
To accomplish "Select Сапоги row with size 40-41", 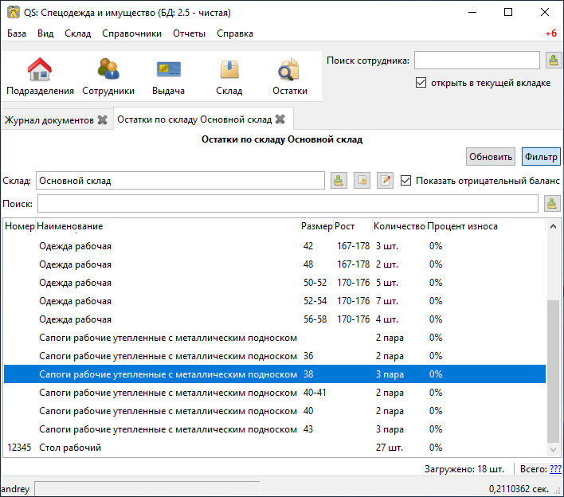I will pyautogui.click(x=275, y=393).
